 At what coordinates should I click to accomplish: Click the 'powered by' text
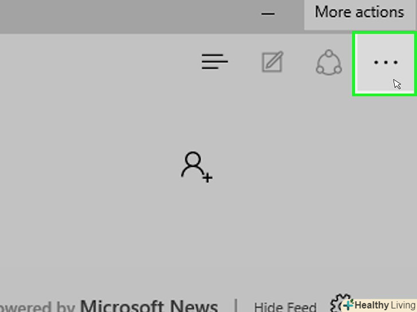coord(37,307)
